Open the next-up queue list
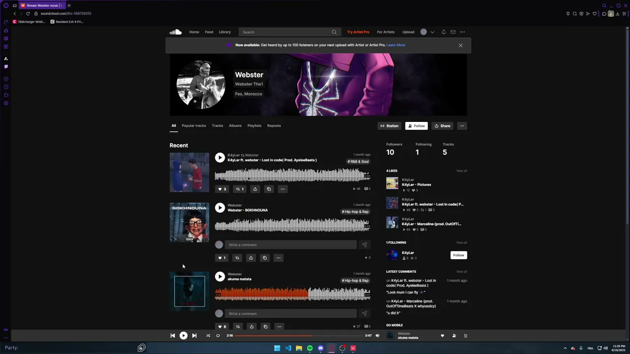Screen dimensions: 630x354 pyautogui.click(x=466, y=336)
